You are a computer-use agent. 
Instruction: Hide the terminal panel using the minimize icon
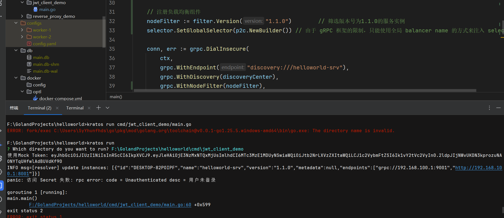[498, 108]
